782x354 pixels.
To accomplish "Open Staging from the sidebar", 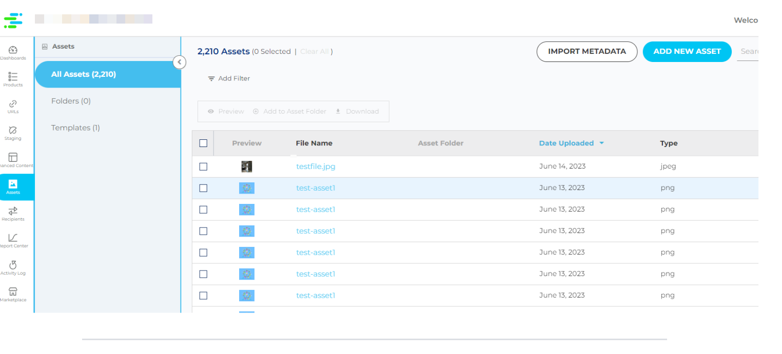I will pos(13,131).
